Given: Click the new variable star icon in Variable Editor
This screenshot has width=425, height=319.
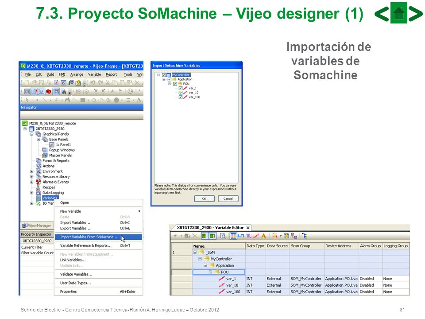Looking at the screenshot, I should point(175,236).
